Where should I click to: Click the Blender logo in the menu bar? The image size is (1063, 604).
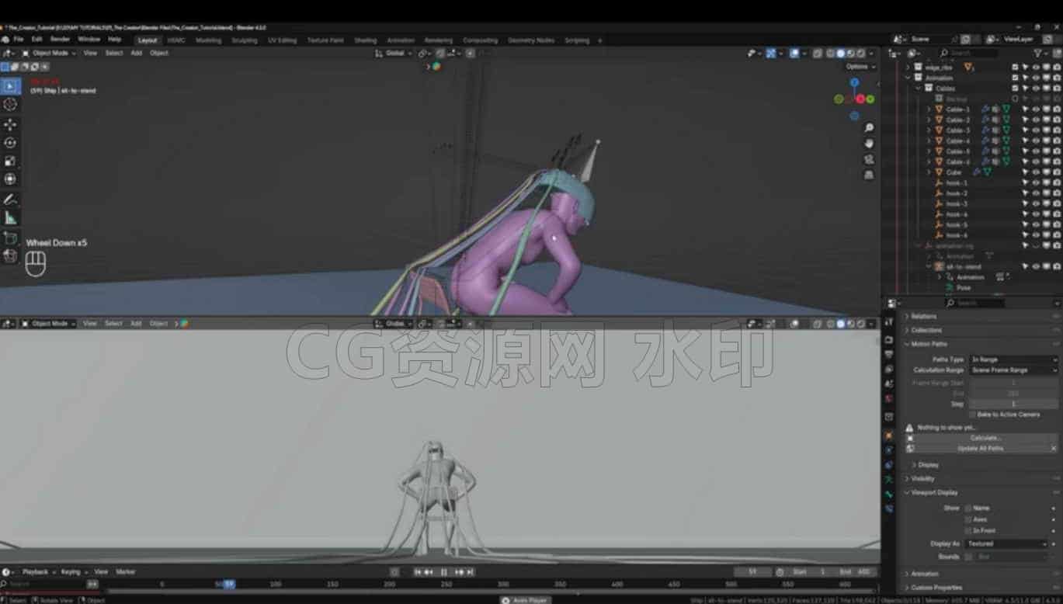pos(5,40)
